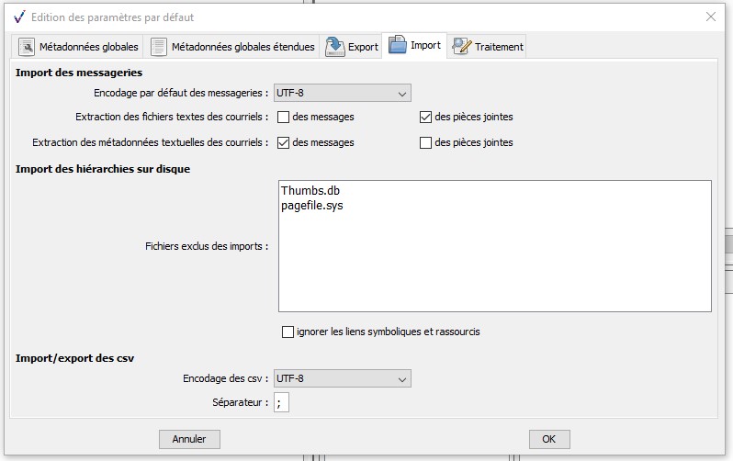733x461 pixels.
Task: Uncheck text file extraction for pièces jointes
Action: pyautogui.click(x=425, y=117)
